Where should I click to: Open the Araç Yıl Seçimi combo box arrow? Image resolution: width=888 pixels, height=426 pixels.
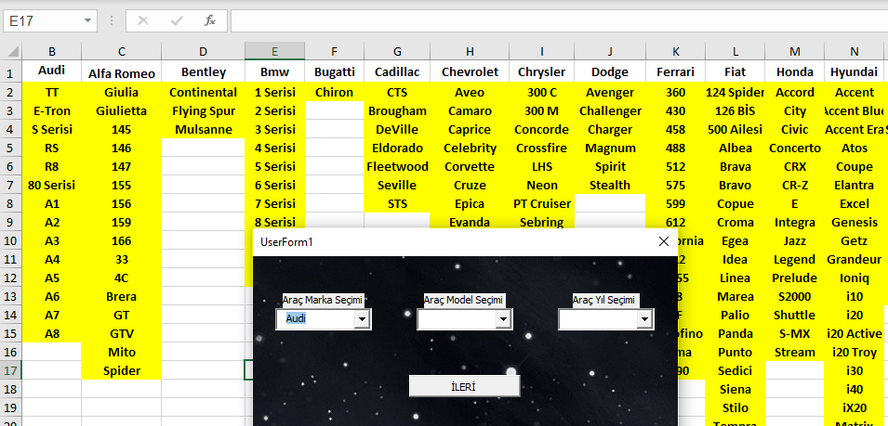pos(643,319)
